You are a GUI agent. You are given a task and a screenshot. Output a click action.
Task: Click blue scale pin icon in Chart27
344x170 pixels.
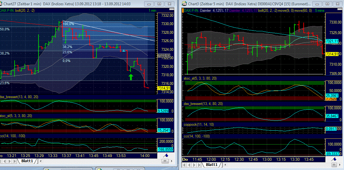click(x=166, y=155)
